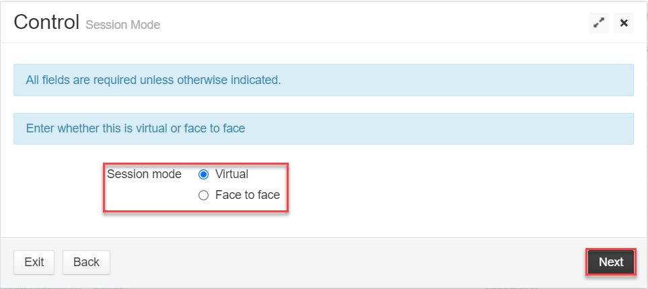Choose the Face to face radio button
The width and height of the screenshot is (648, 289).
click(x=203, y=196)
